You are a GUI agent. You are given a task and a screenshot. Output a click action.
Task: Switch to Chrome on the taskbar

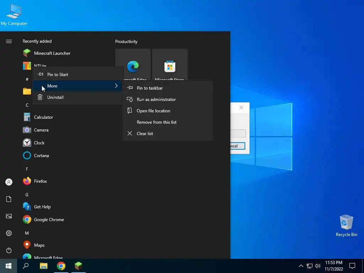(61, 266)
